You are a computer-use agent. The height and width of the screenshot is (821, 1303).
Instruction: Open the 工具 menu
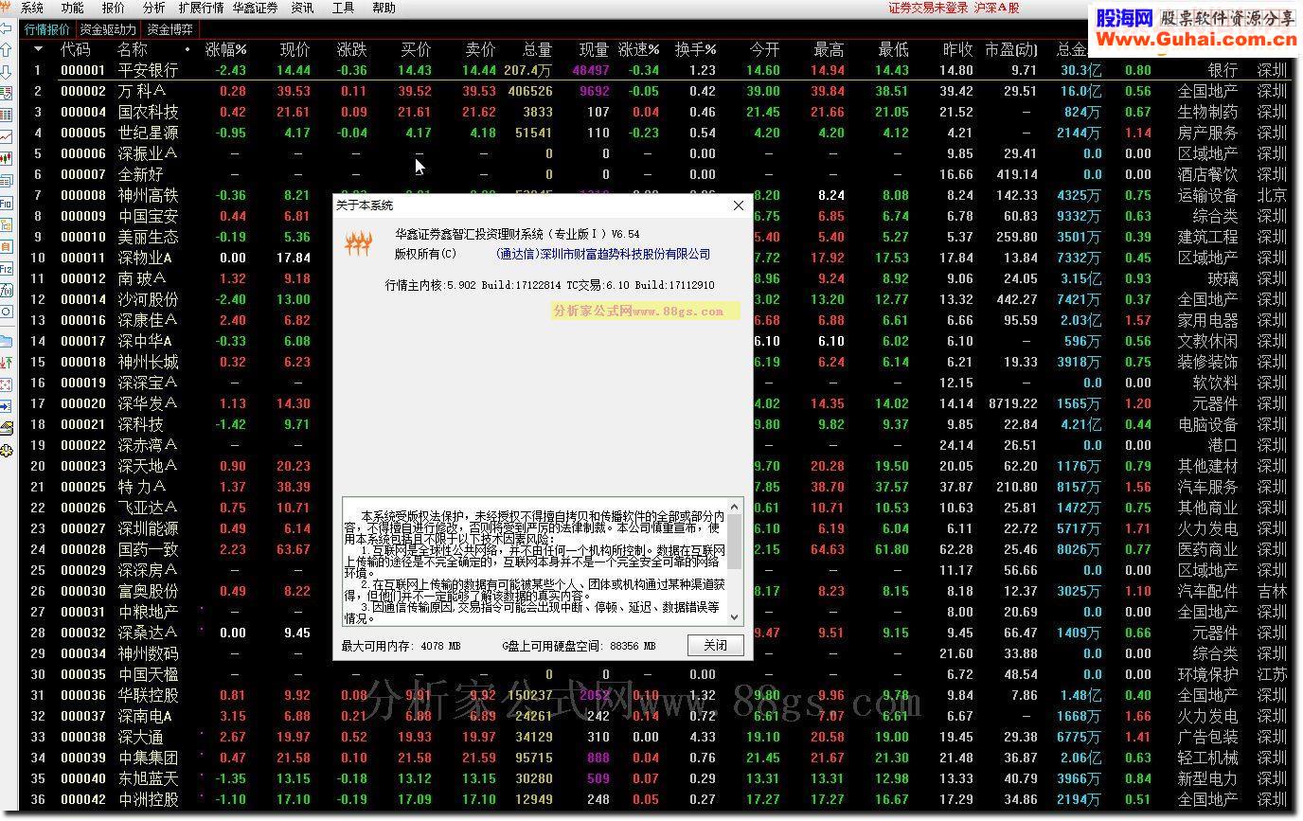point(344,8)
